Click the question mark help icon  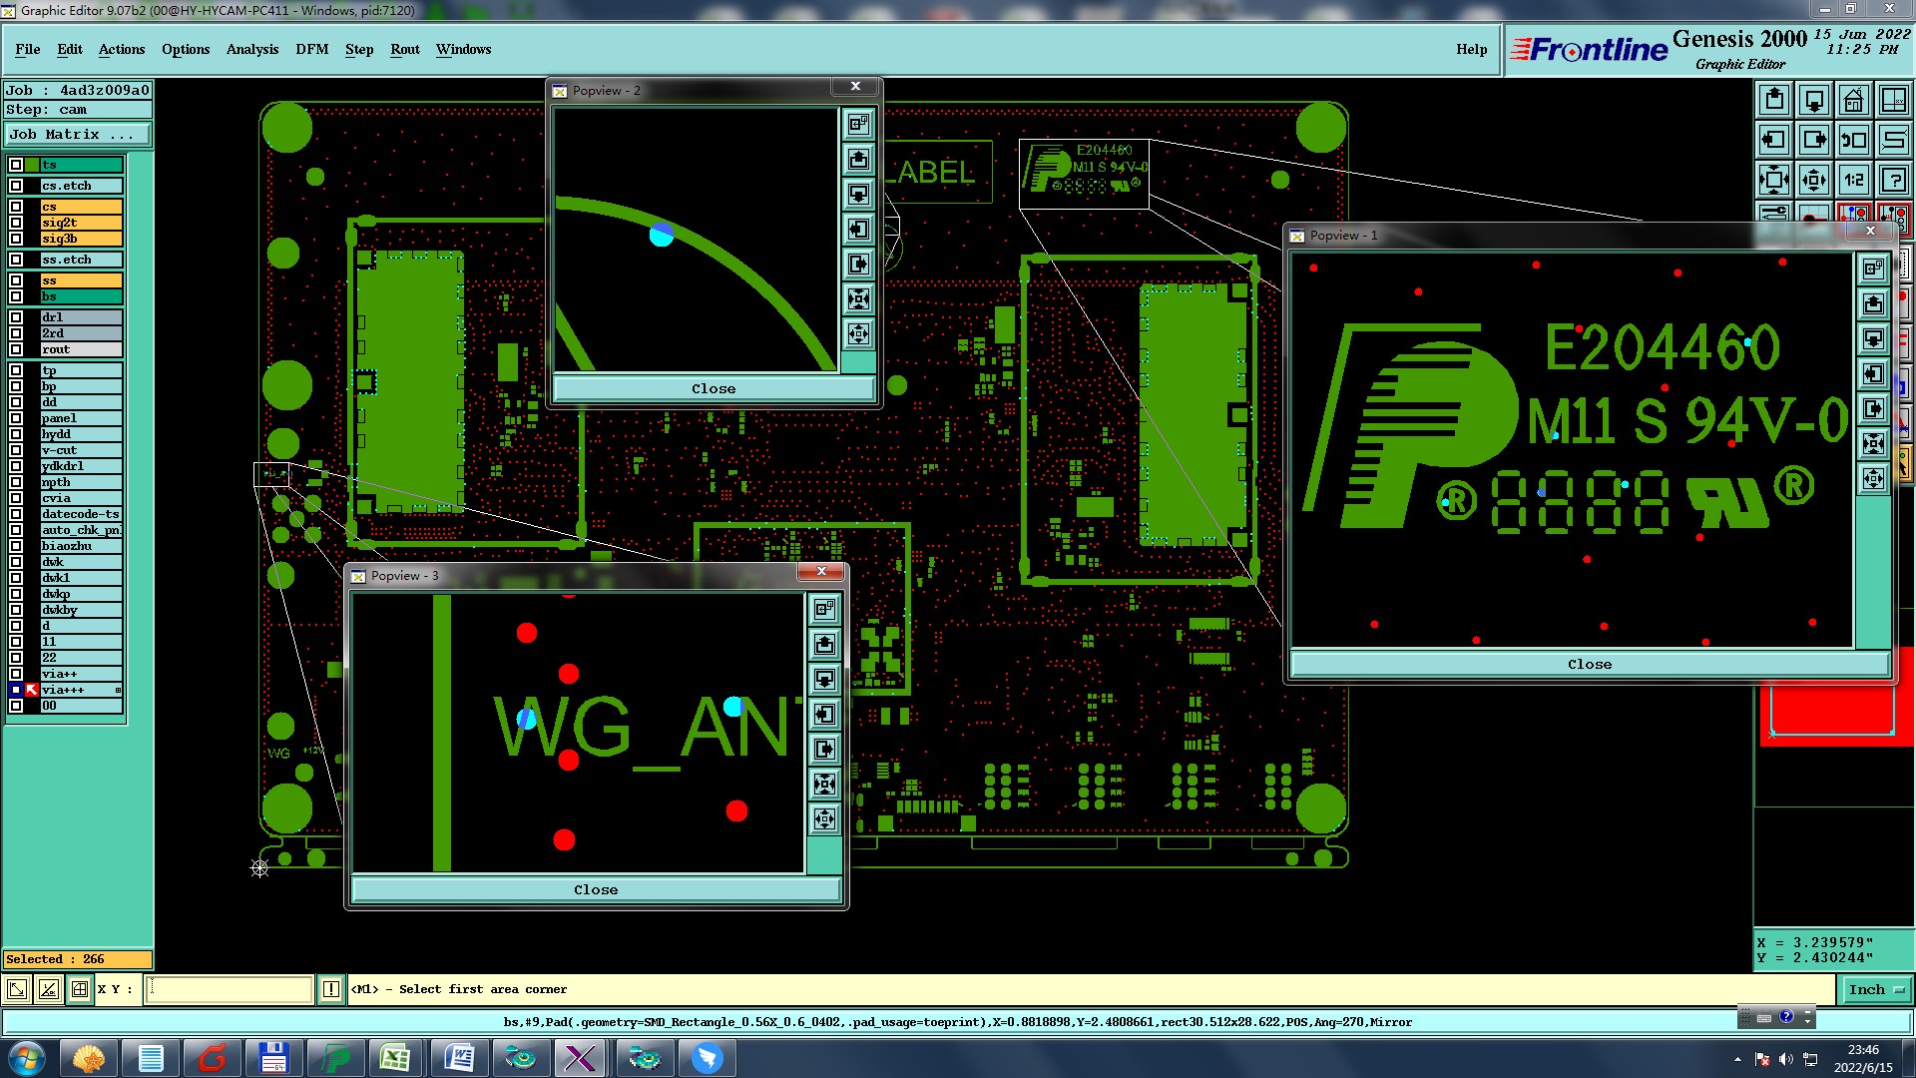click(1893, 180)
